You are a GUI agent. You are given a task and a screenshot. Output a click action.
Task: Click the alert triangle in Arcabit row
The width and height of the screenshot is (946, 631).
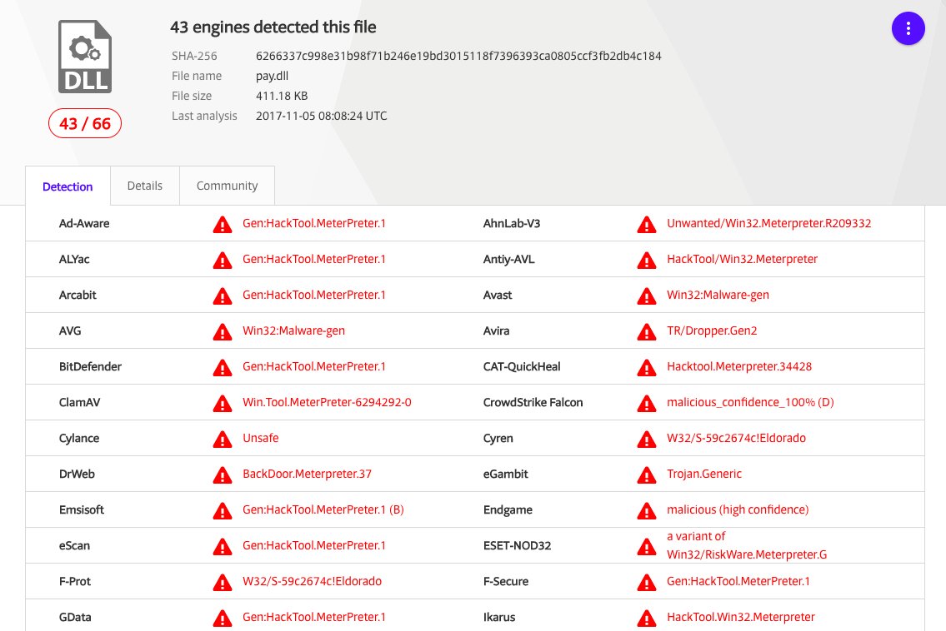click(223, 296)
